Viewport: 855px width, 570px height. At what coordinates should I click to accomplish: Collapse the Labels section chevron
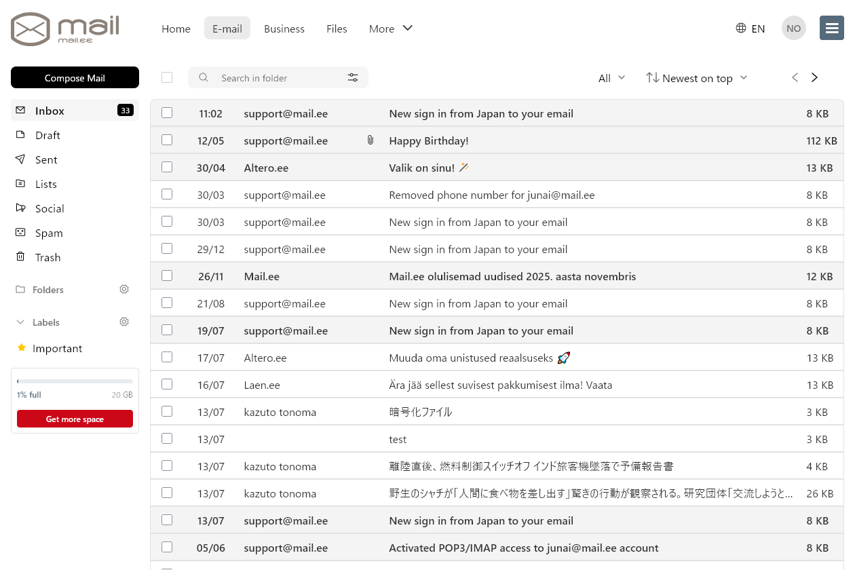[20, 322]
